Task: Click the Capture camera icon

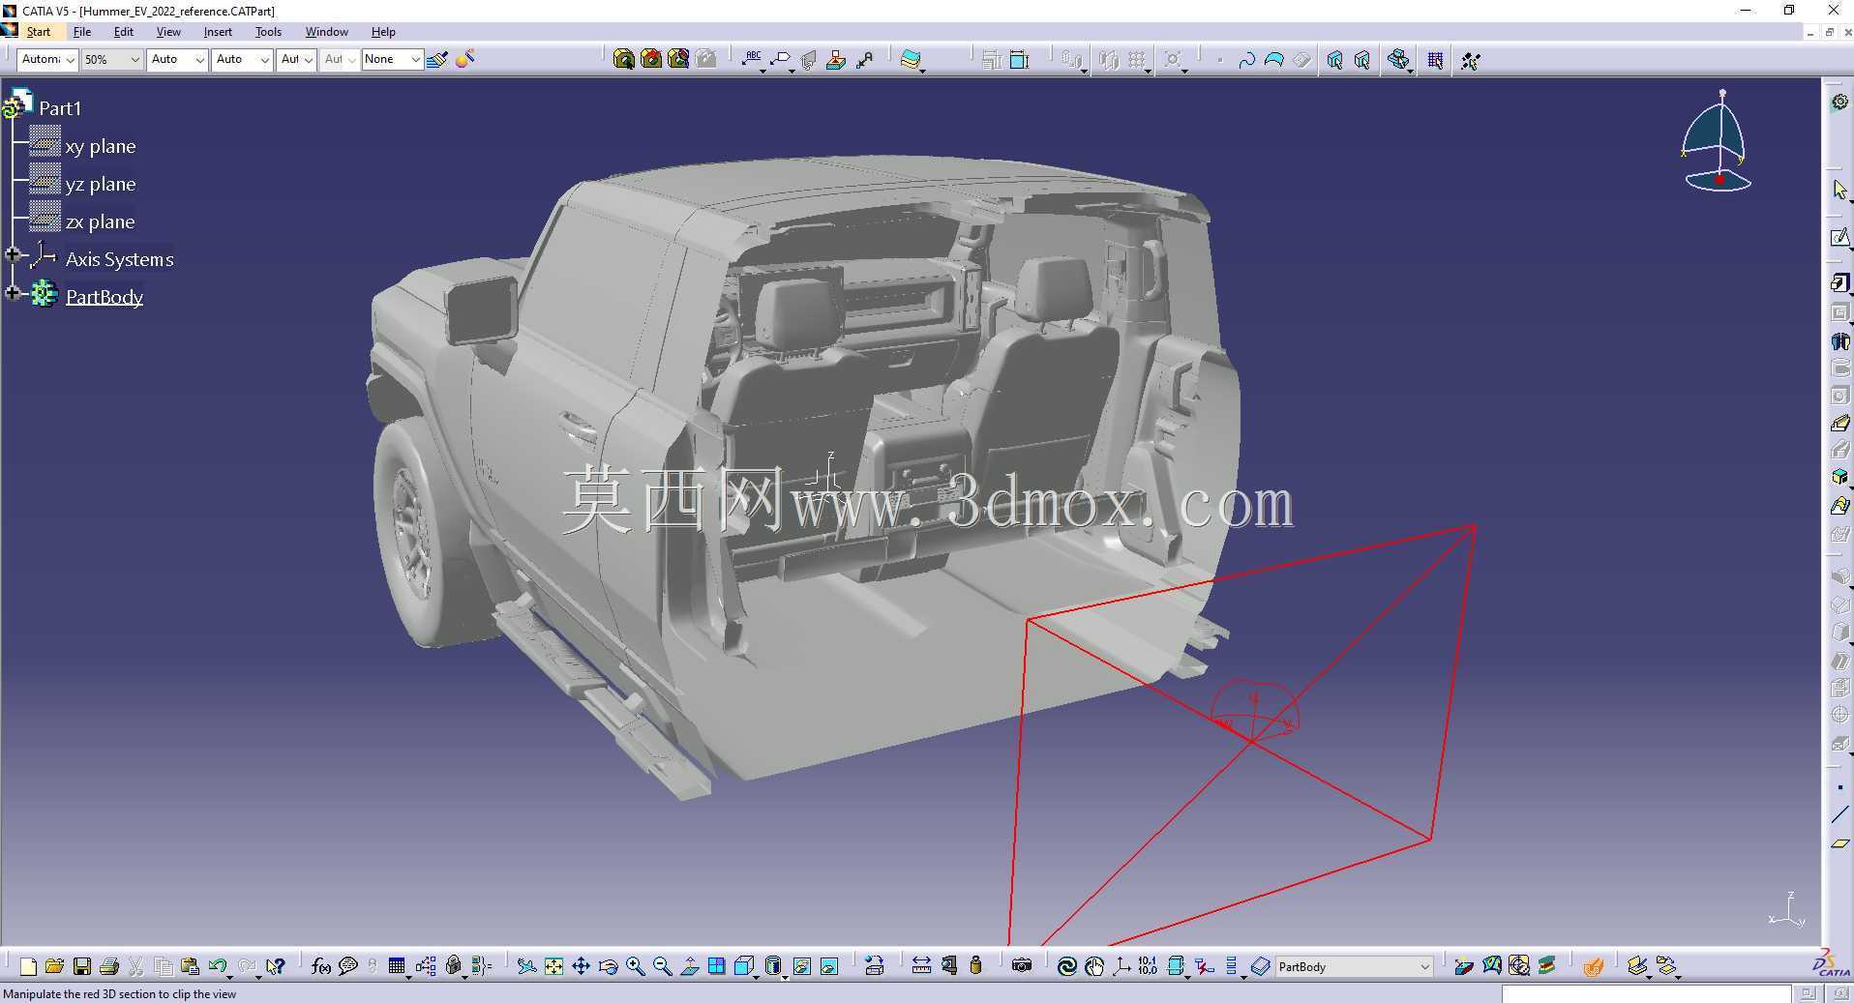Action: (1022, 966)
